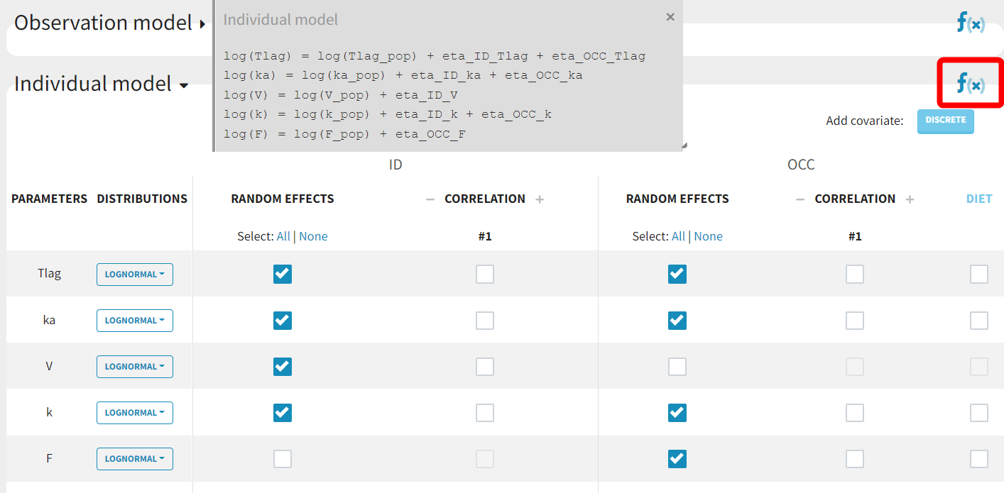The height and width of the screenshot is (493, 1004).
Task: Select All random effects under ID
Action: (283, 236)
